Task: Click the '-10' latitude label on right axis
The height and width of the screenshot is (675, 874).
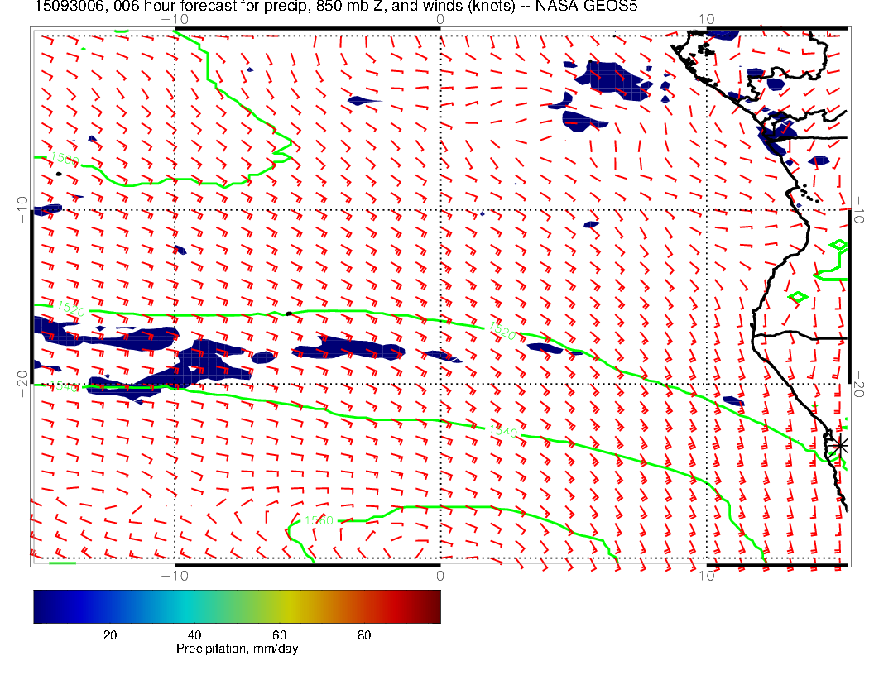Action: (859, 210)
